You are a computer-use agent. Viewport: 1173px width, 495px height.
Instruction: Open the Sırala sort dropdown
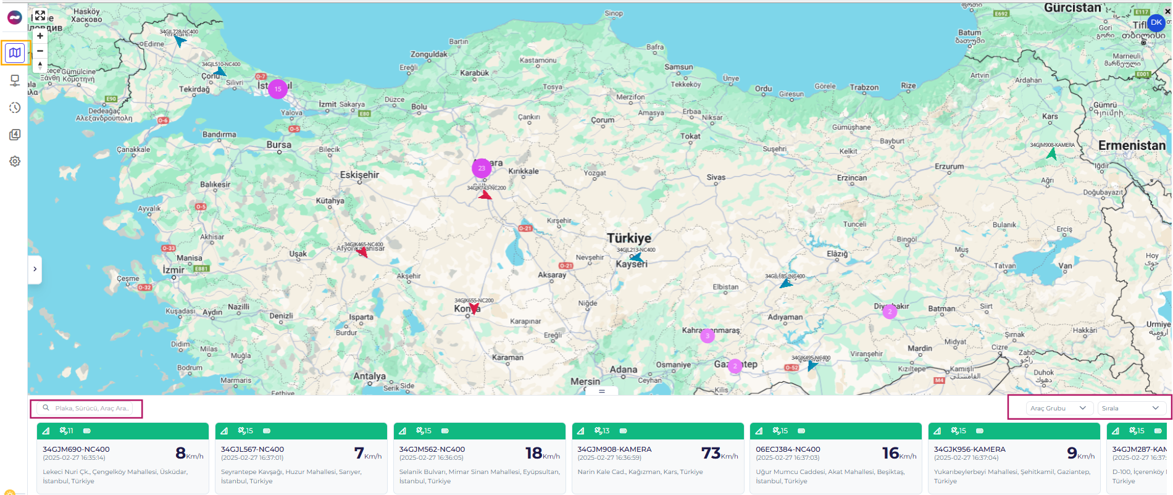(1132, 408)
